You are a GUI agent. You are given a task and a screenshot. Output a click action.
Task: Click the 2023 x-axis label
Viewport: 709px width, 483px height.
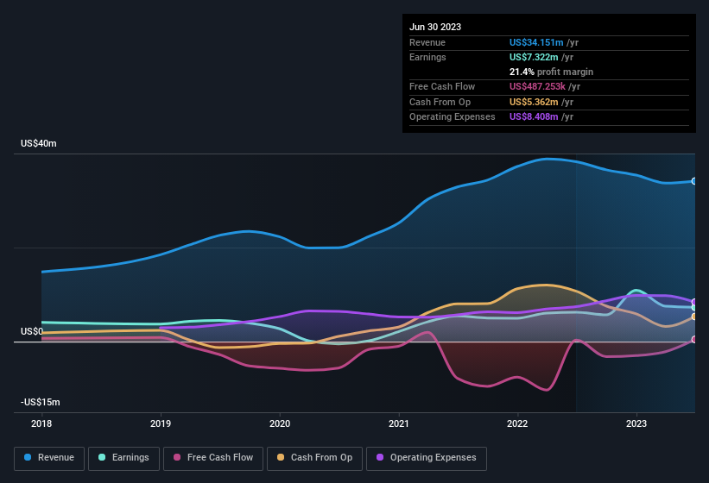click(636, 423)
